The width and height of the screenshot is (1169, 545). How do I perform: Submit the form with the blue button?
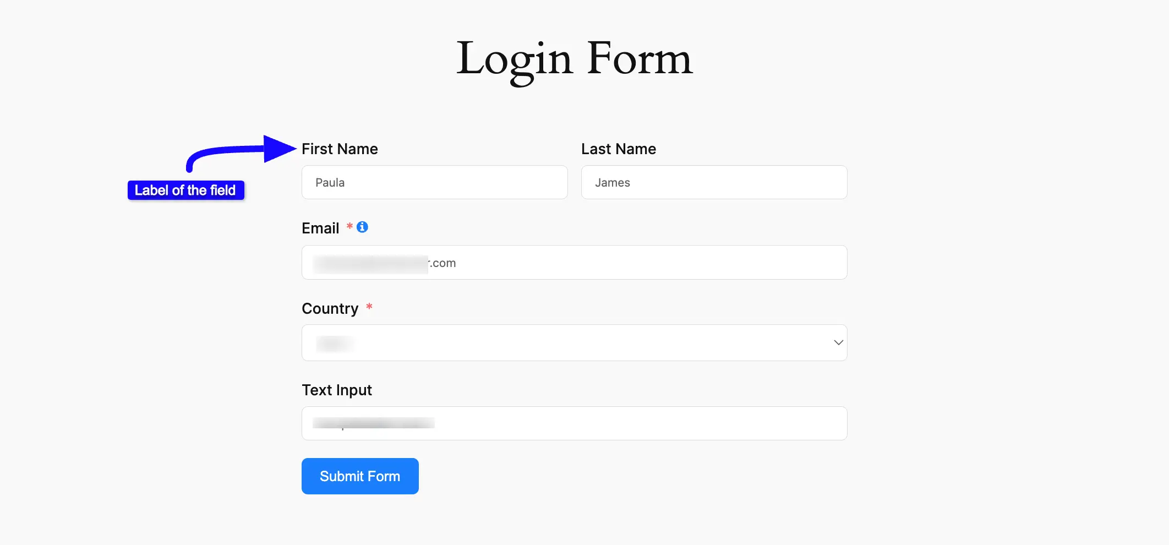(x=360, y=476)
